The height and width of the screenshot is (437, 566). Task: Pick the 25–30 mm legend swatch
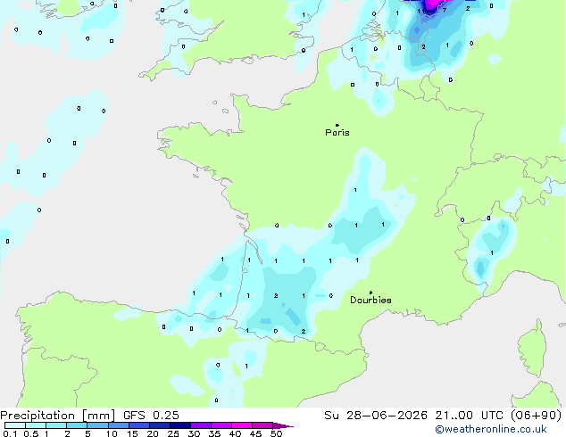point(180,425)
